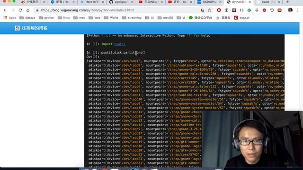Open the yt bookmarks folder
This screenshot has height=170, width=303.
click(181, 18)
